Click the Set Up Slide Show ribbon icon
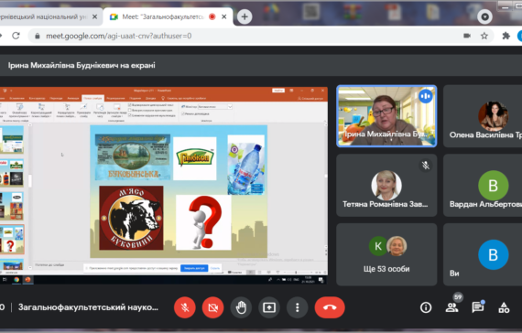522x333 pixels. point(66,111)
